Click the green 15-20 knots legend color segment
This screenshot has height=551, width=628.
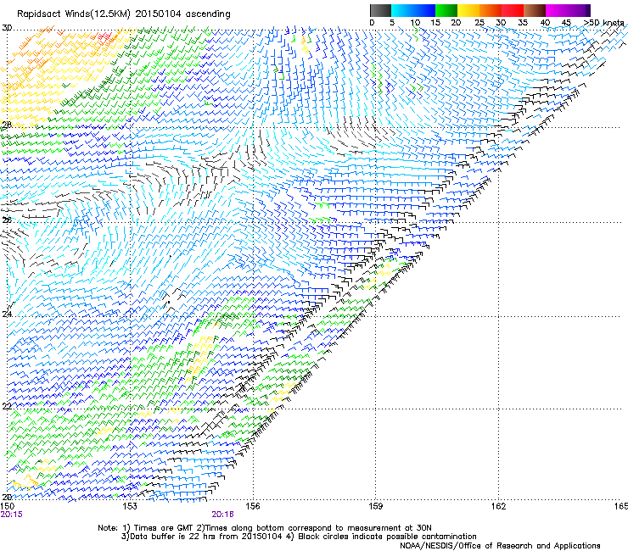click(446, 10)
